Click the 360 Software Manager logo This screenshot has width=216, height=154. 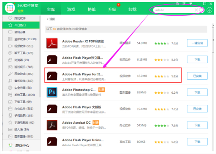coord(10,8)
